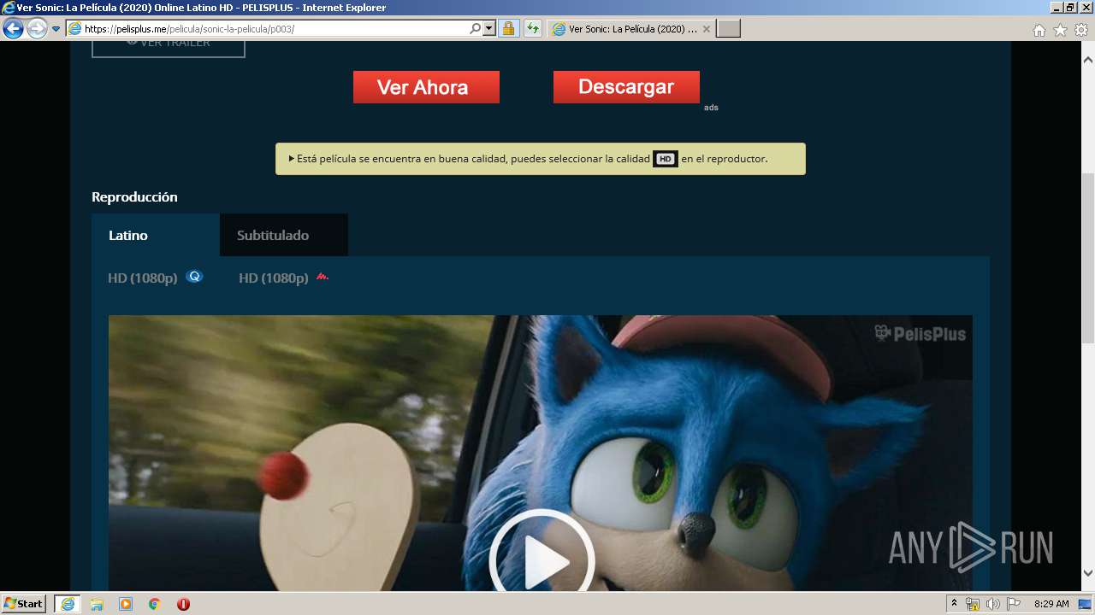1095x615 pixels.
Task: Open a new blank tab
Action: click(728, 29)
